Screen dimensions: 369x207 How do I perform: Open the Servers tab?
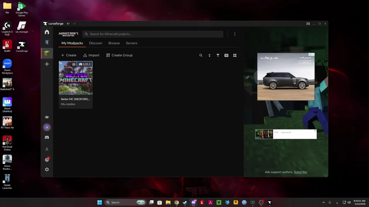click(131, 43)
